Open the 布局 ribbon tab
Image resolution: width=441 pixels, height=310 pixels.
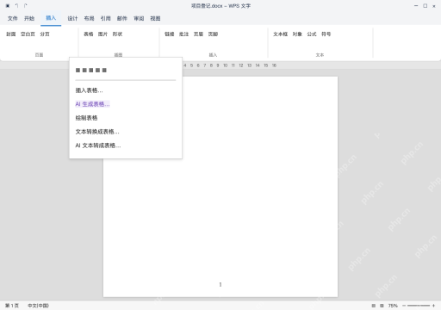coord(89,18)
